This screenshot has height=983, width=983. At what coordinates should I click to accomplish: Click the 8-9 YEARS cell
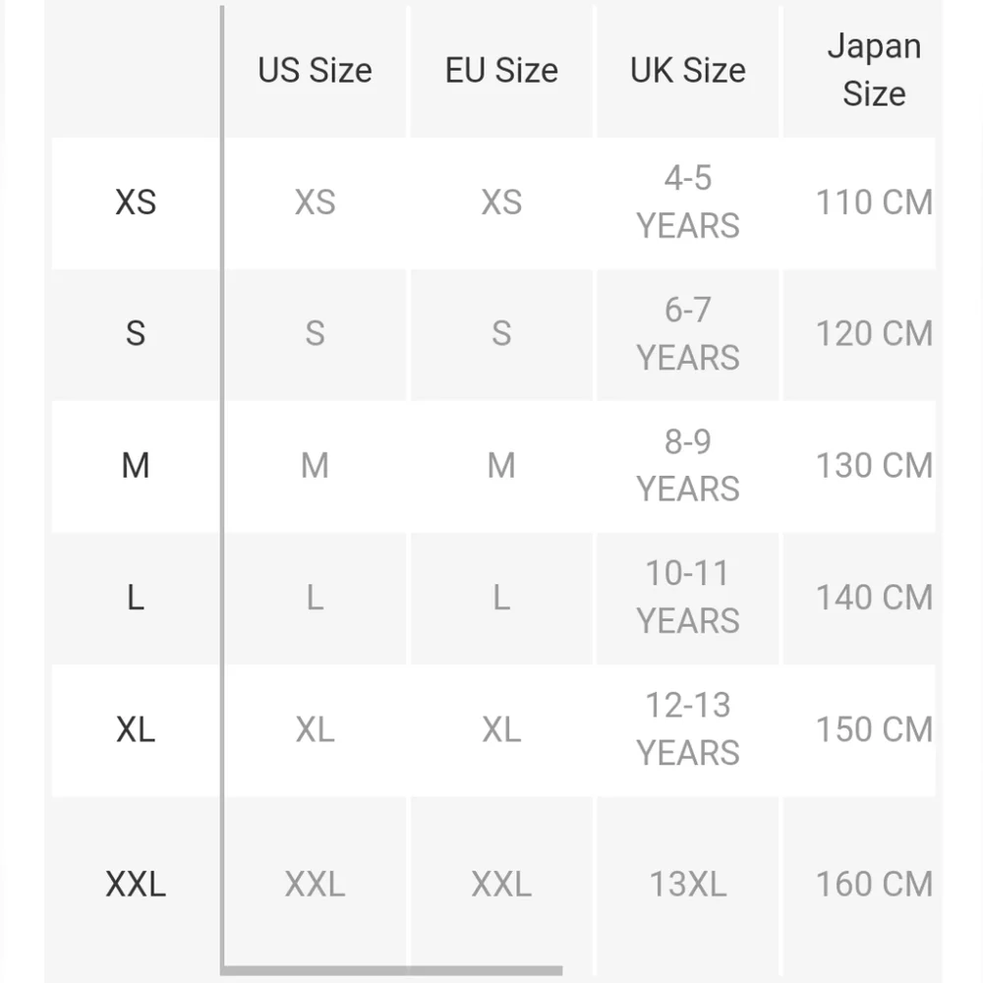pos(688,466)
